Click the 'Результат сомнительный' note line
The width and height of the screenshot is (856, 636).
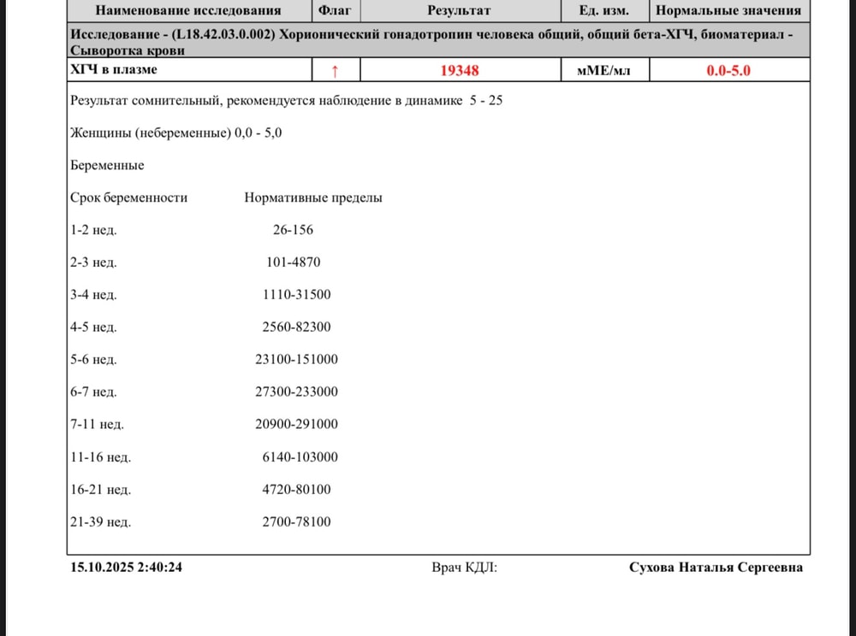pos(286,101)
